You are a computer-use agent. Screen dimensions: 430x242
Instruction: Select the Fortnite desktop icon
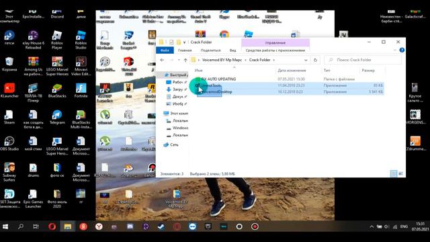click(x=81, y=91)
